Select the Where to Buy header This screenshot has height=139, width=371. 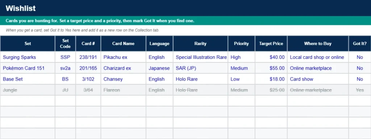318,44
